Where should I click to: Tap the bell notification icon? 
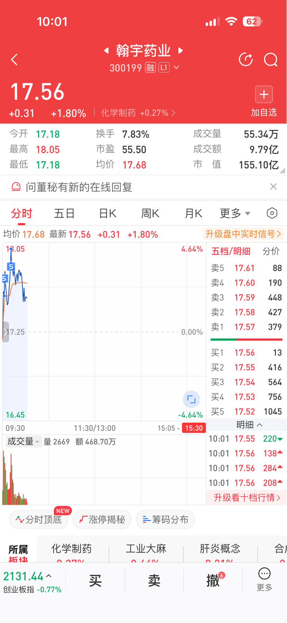(x=16, y=187)
